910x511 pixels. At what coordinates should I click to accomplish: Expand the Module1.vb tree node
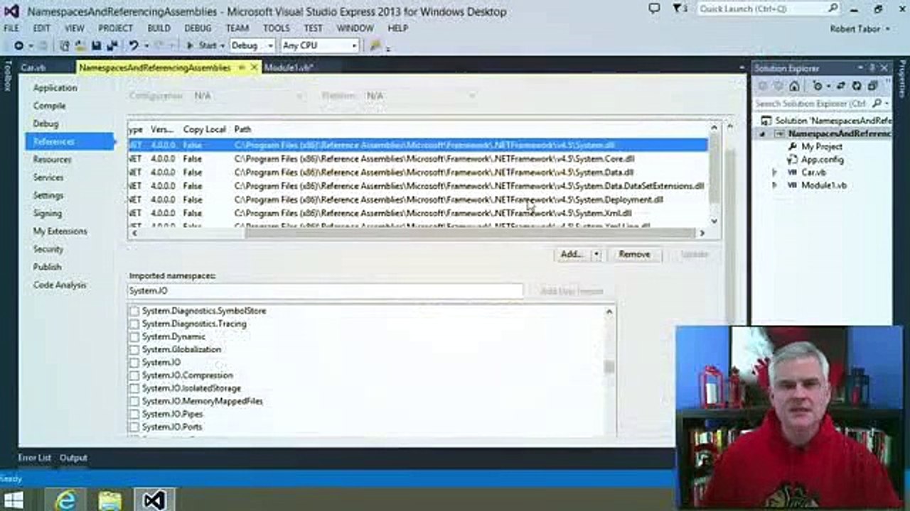click(774, 185)
